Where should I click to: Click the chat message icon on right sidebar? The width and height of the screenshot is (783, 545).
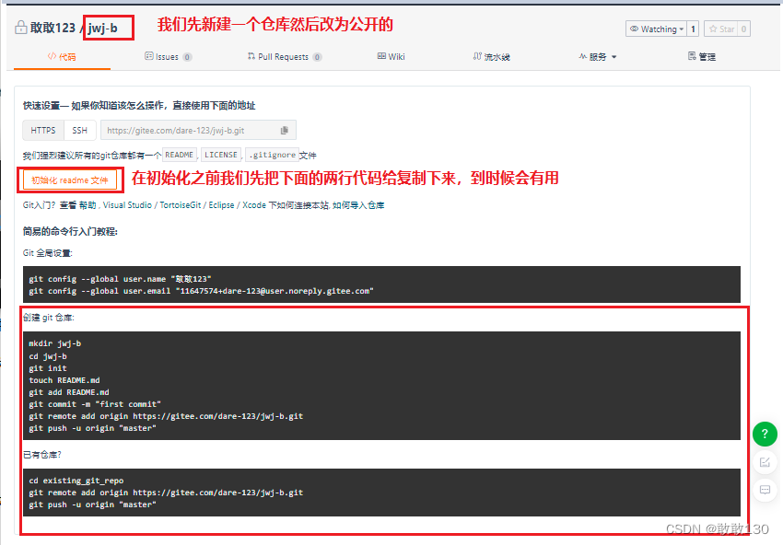[x=765, y=490]
